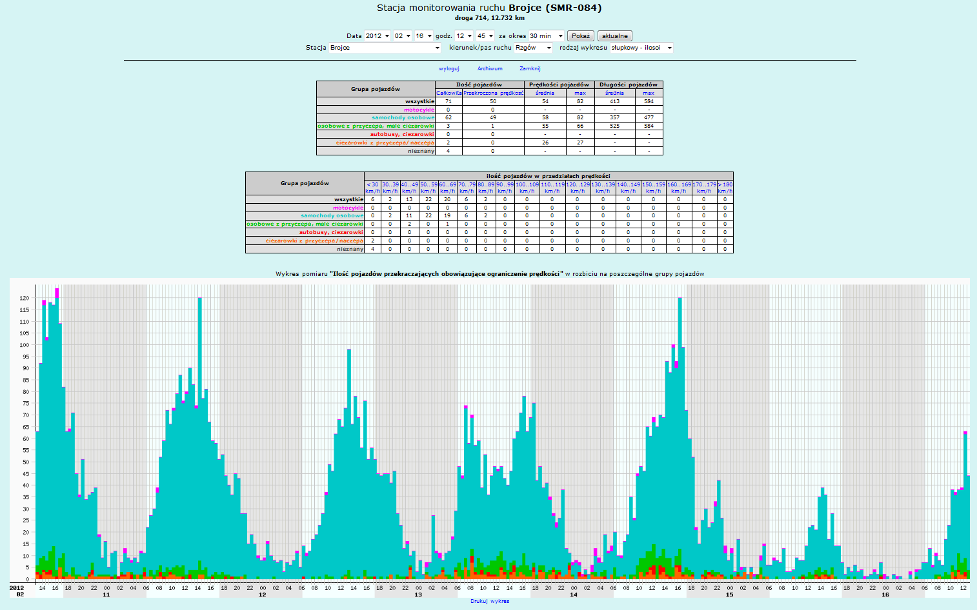Click the 150..159 km/h column header
Image resolution: width=977 pixels, height=610 pixels.
[653, 188]
